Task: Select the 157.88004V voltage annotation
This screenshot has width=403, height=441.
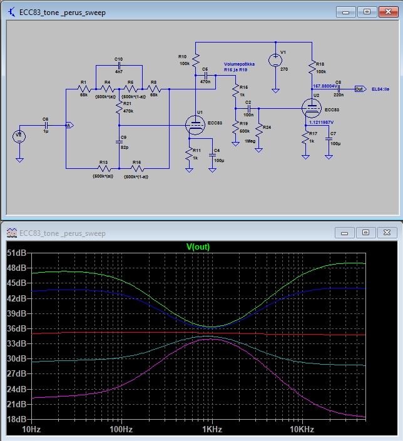Action: [325, 86]
